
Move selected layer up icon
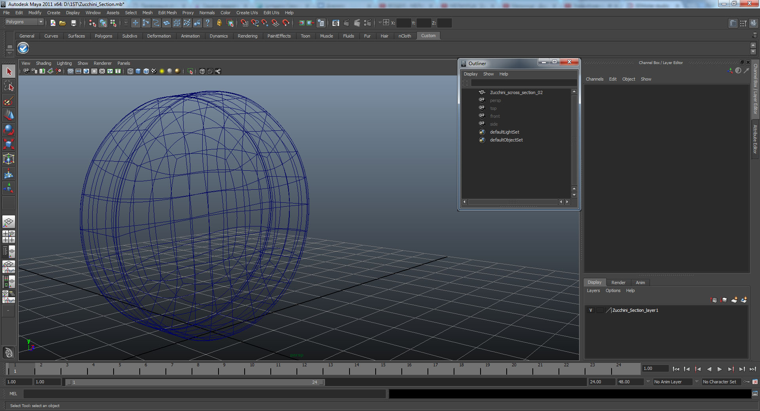click(714, 300)
